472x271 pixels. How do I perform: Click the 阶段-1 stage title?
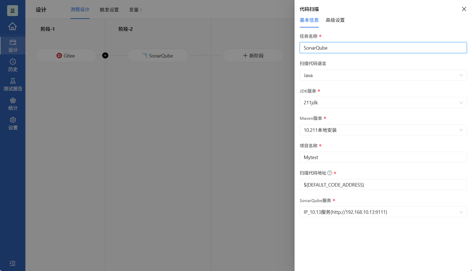click(x=48, y=29)
